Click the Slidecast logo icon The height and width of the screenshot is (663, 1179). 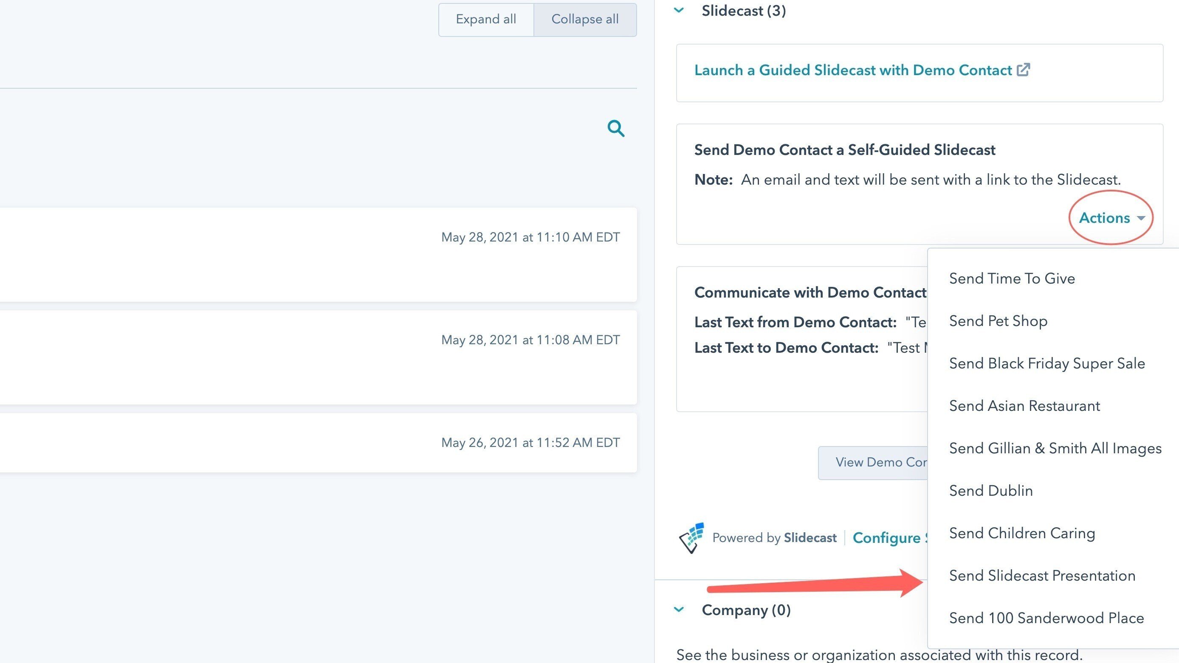coord(691,538)
